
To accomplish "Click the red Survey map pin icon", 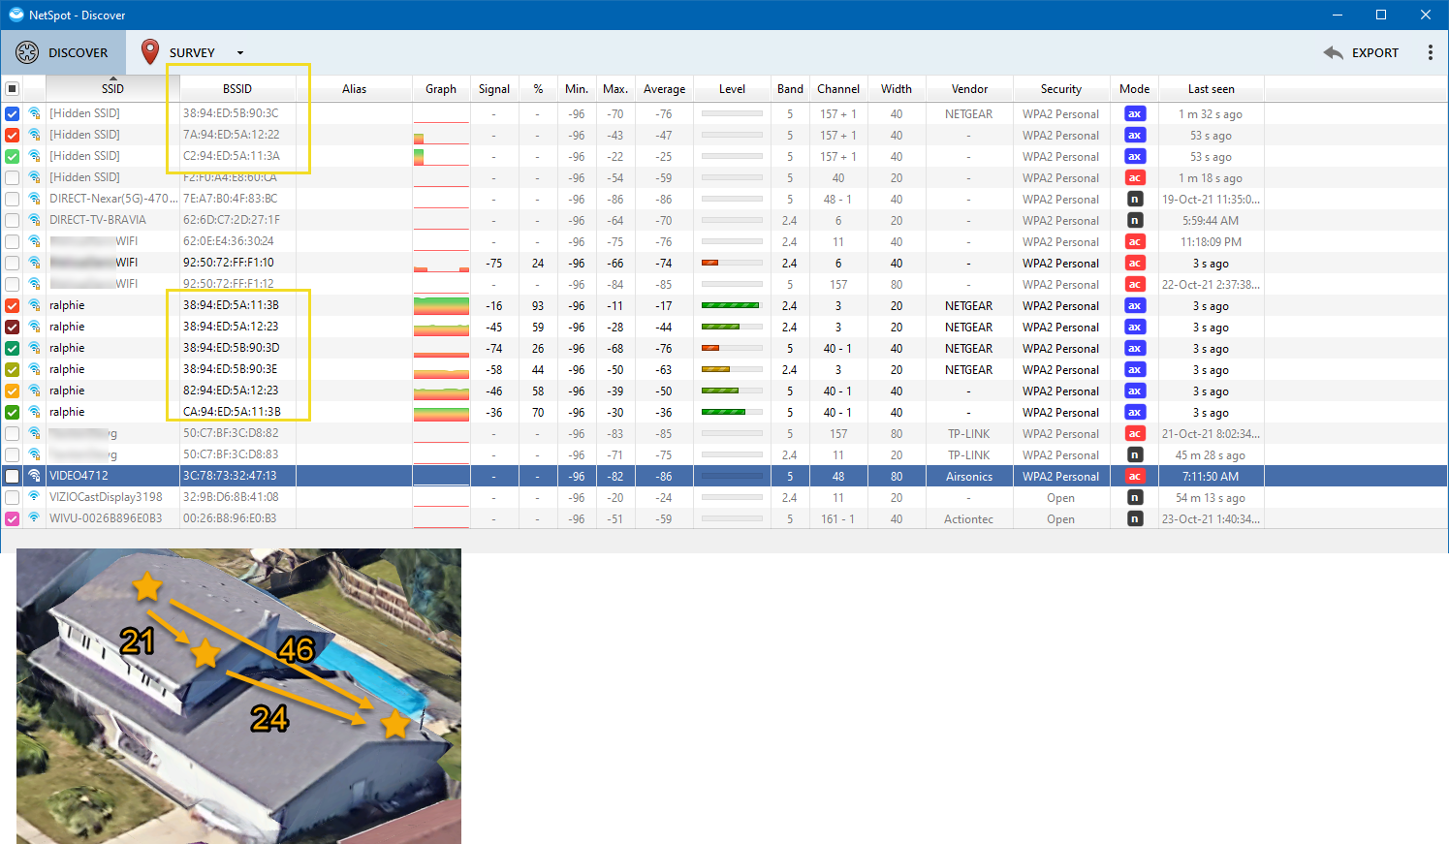I will point(150,52).
